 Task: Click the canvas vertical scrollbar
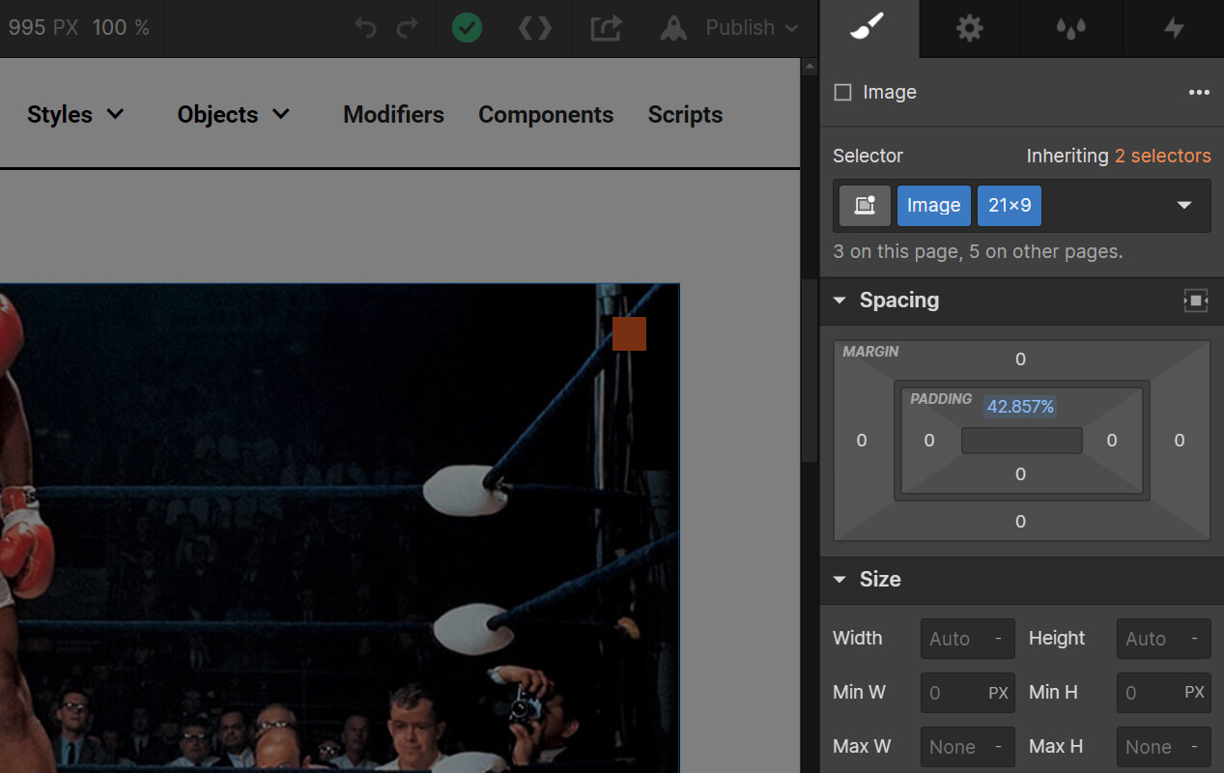tap(810, 372)
